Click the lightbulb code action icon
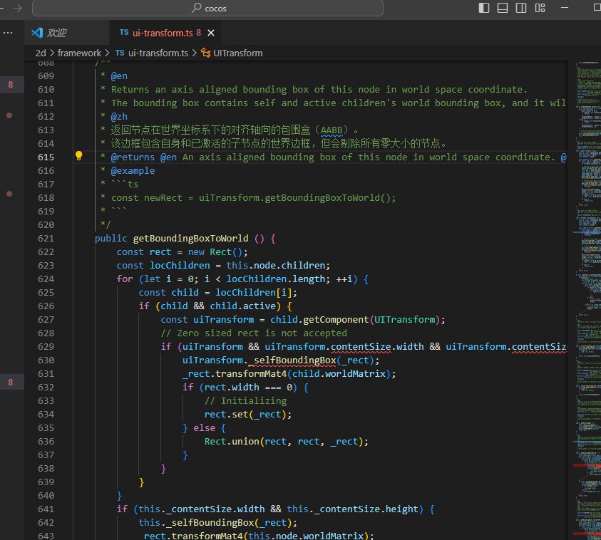601x540 pixels. 79,156
